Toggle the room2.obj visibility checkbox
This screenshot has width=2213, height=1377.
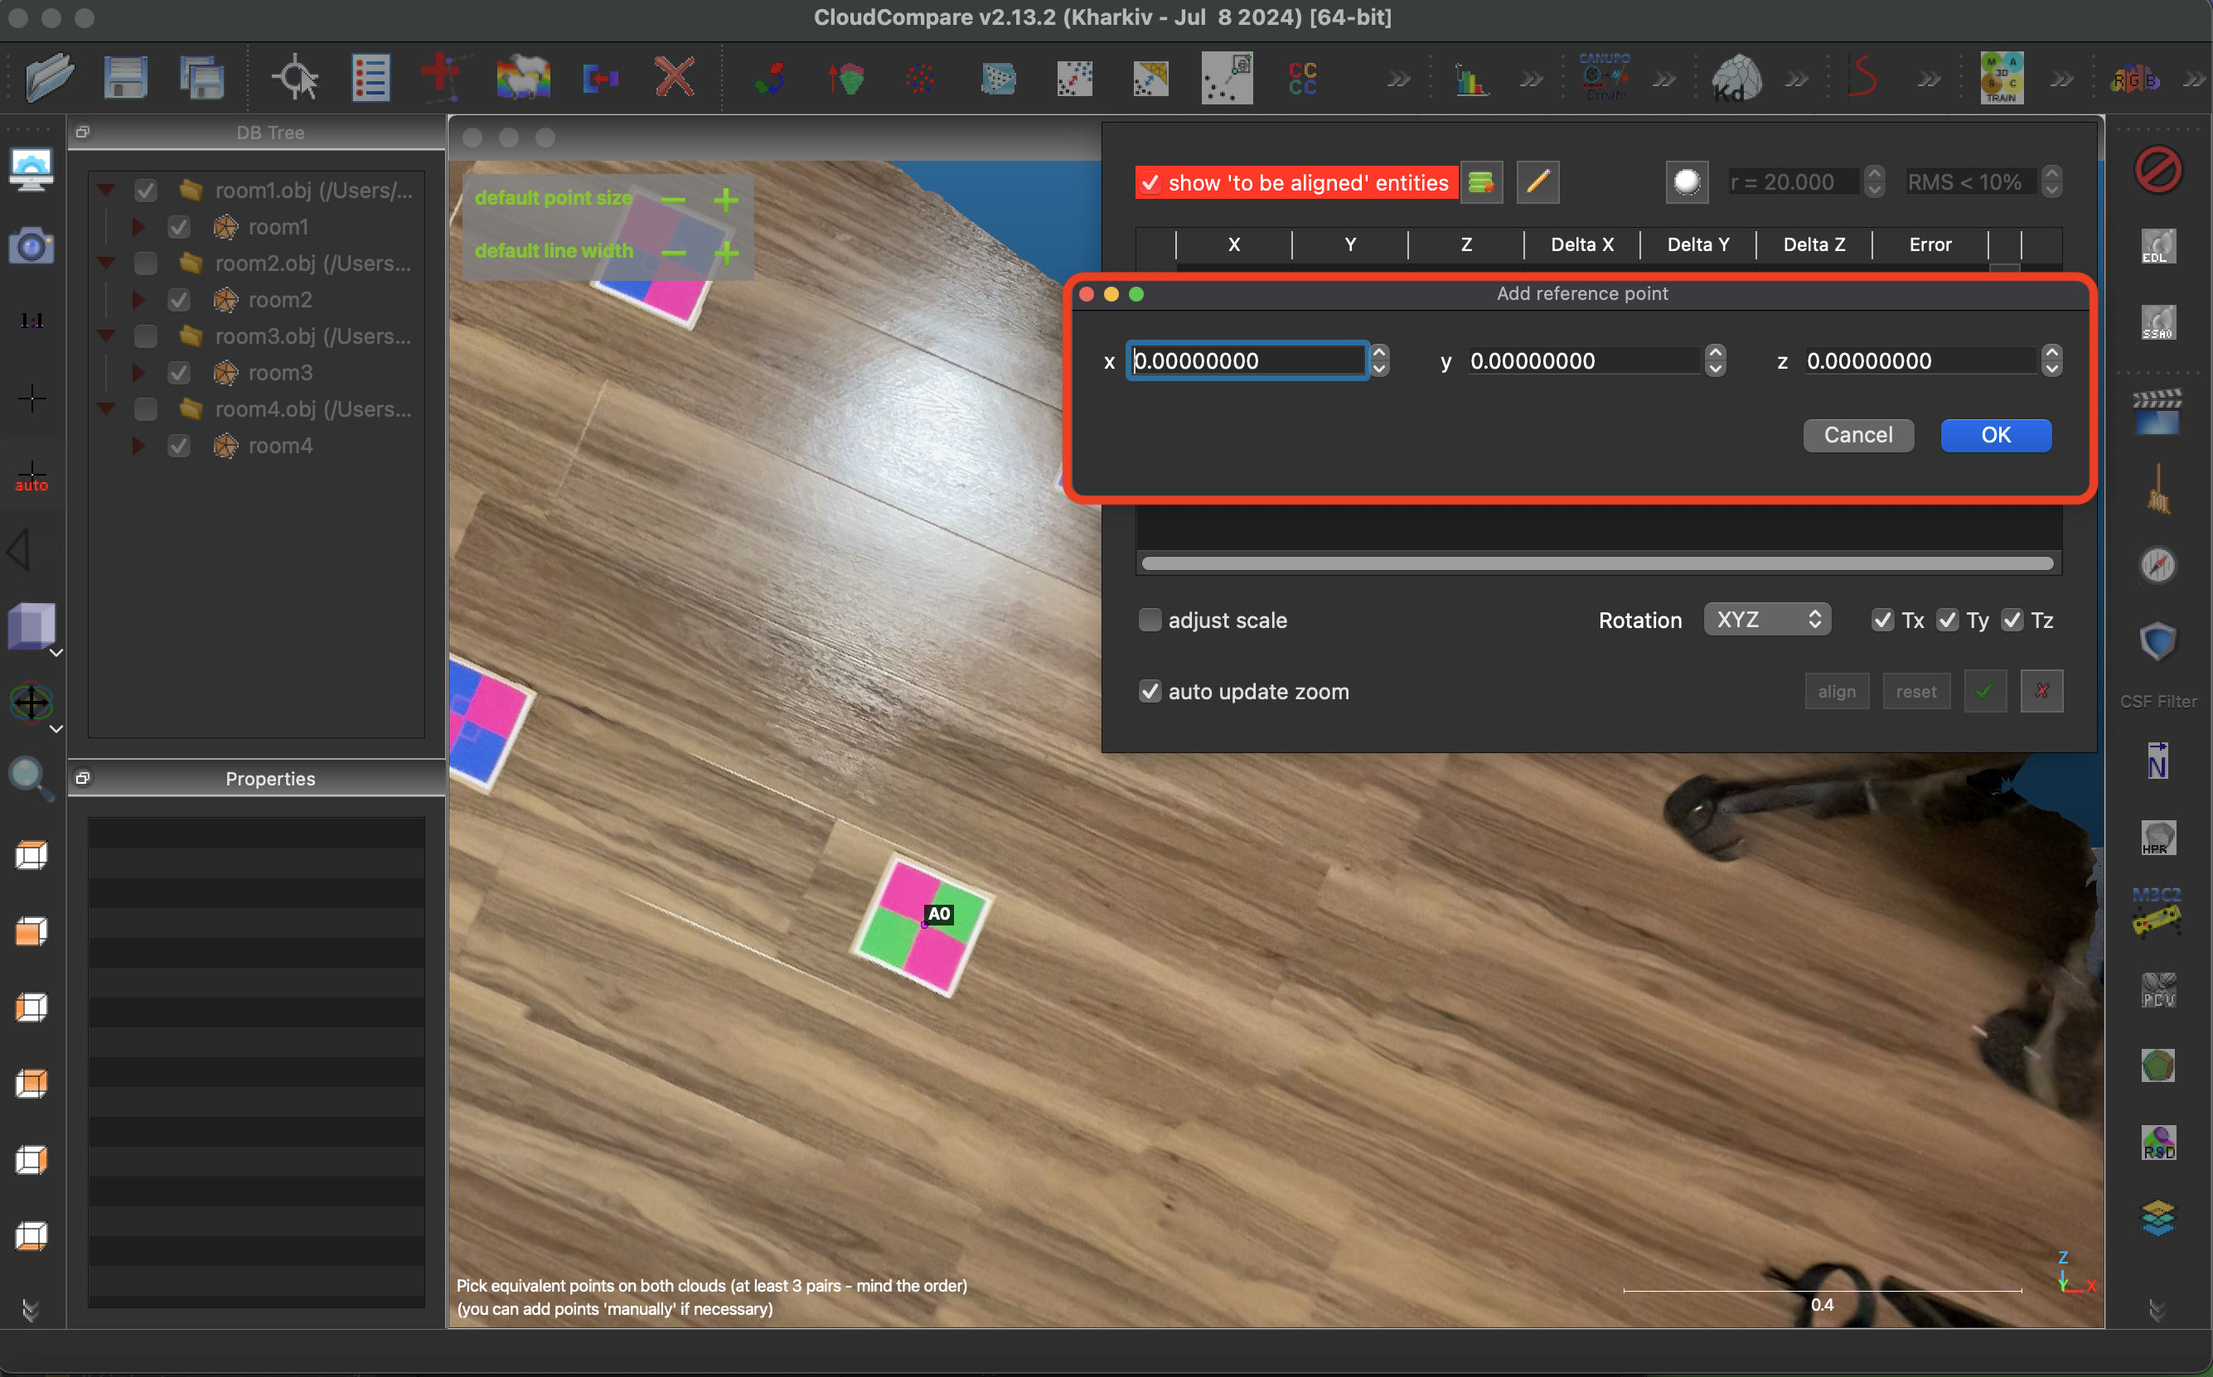(x=146, y=263)
